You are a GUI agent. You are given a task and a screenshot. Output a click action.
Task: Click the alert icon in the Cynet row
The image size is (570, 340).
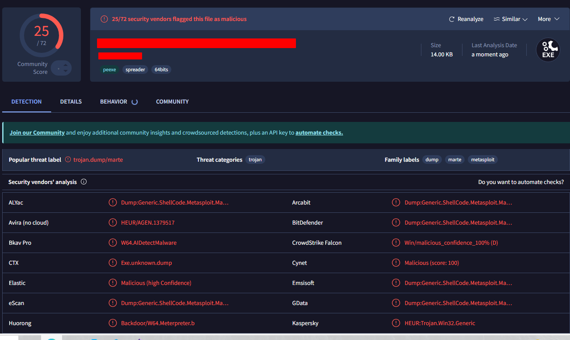[396, 263]
